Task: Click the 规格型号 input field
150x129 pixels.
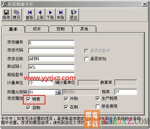Action: click(x=51, y=75)
